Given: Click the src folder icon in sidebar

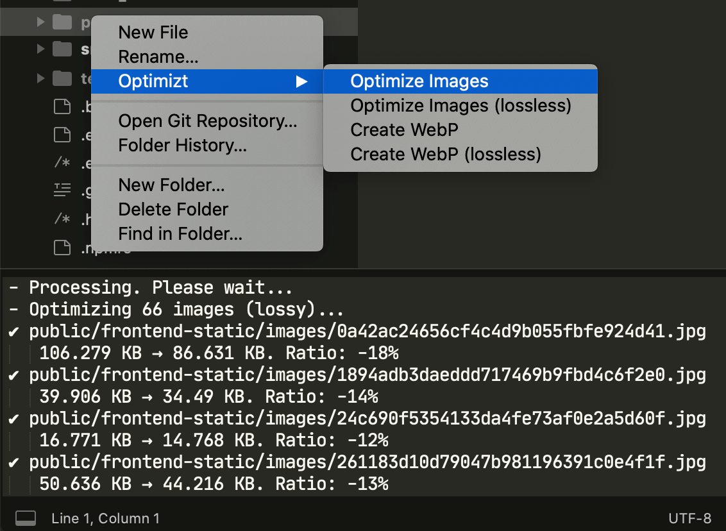Looking at the screenshot, I should pos(63,49).
